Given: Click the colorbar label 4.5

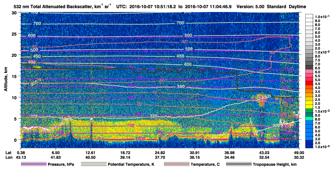Looking at the screenshot, I should [318, 84].
